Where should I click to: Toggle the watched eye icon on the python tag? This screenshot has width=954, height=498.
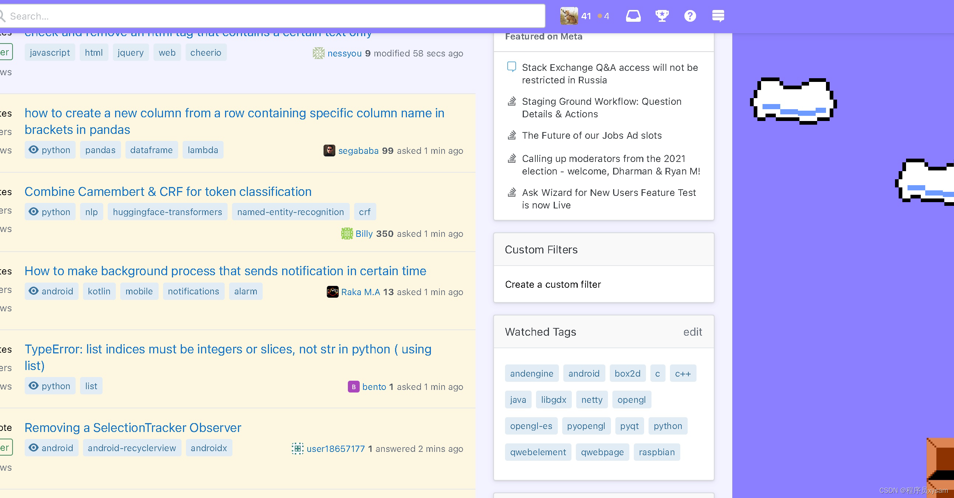tap(34, 150)
